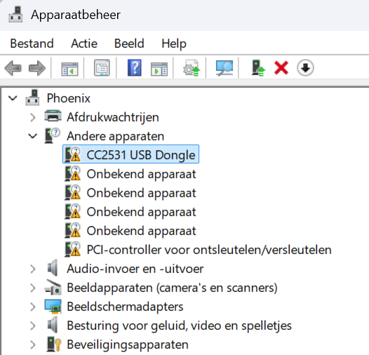Expand the Beeldschermadapters category
The width and height of the screenshot is (369, 355).
(x=33, y=307)
